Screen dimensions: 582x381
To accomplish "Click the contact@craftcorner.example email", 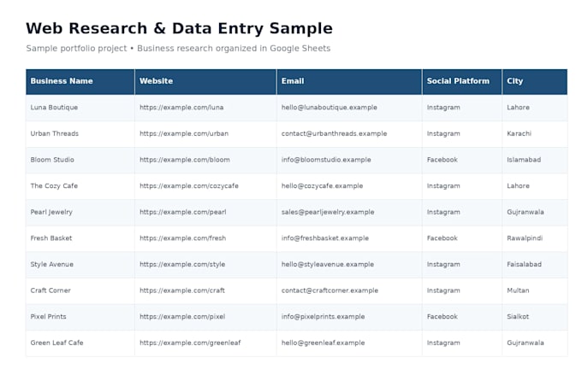I will [330, 290].
